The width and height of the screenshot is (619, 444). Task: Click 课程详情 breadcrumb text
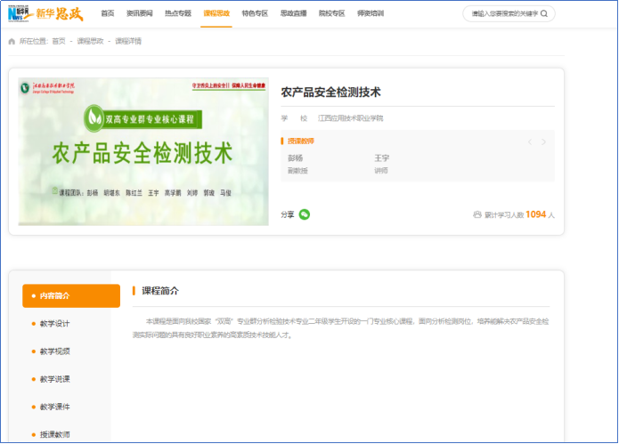128,42
